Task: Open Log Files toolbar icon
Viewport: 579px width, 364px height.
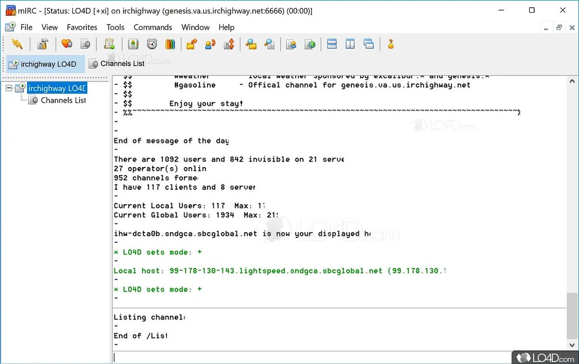Action: click(269, 44)
